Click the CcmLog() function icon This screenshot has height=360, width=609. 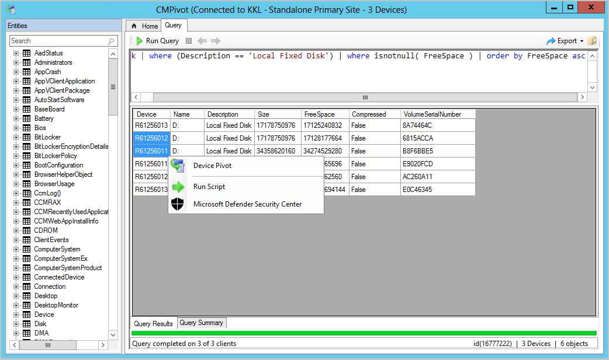pos(26,193)
